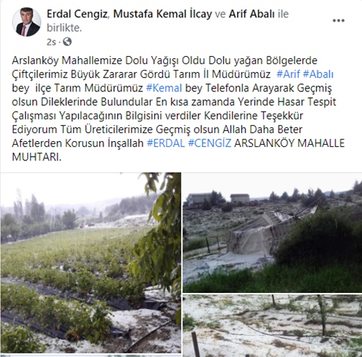Follow the #ERDAL hashtag
The height and width of the screenshot is (357, 362).
pyautogui.click(x=166, y=143)
